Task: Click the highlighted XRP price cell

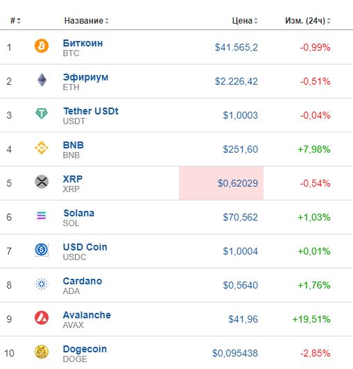Action: coord(221,183)
